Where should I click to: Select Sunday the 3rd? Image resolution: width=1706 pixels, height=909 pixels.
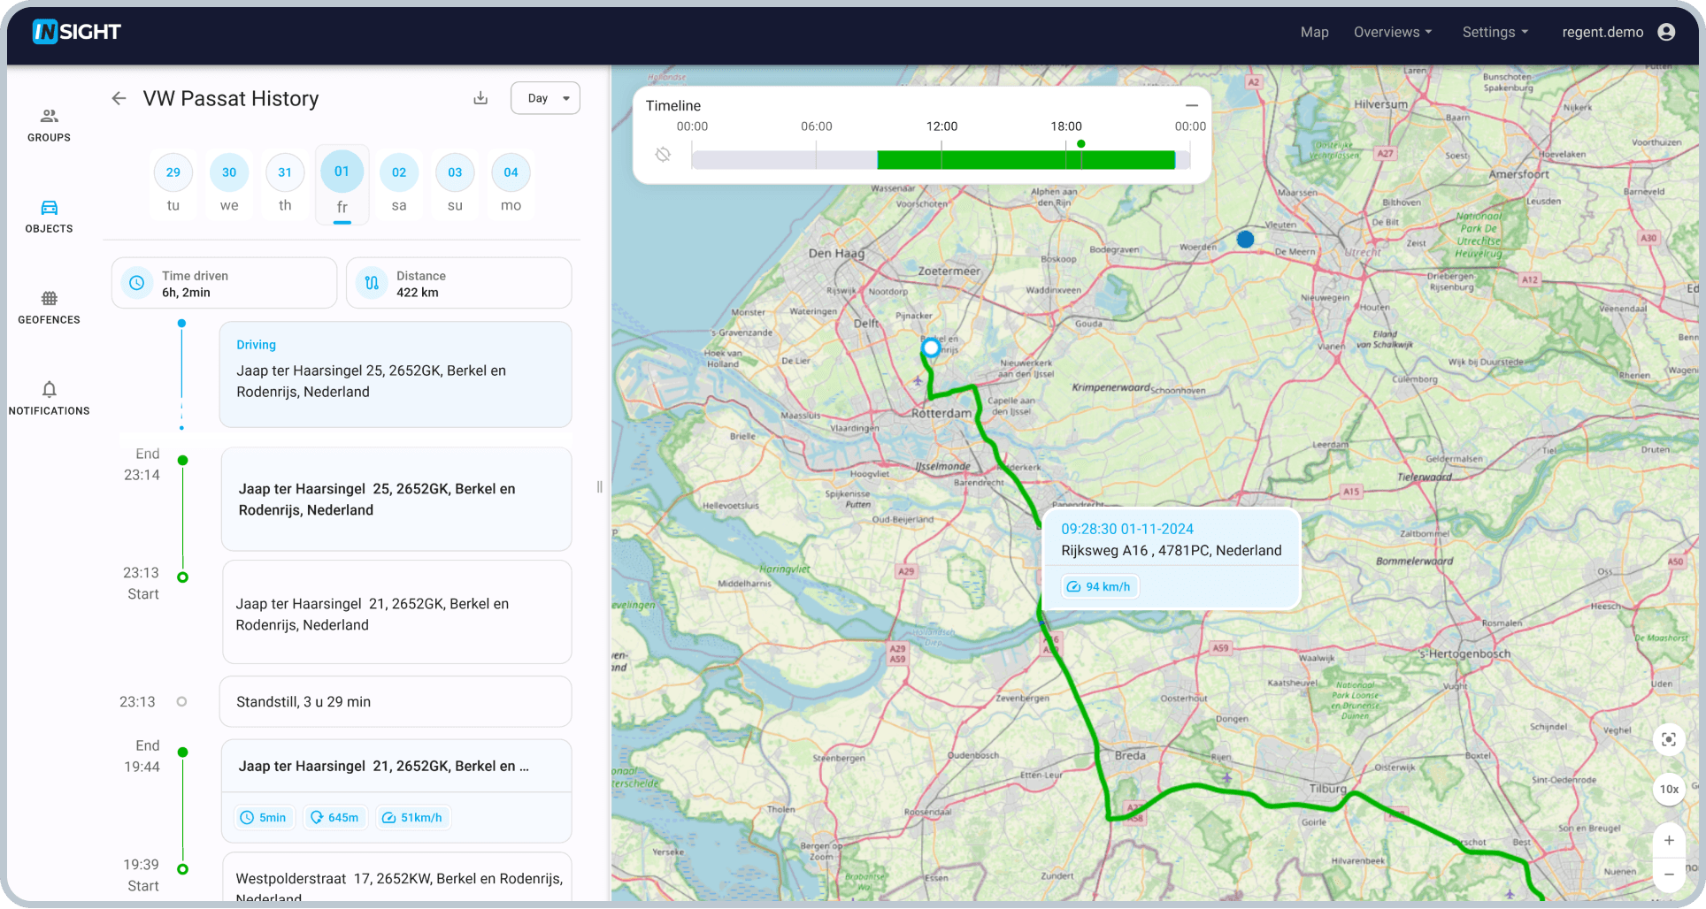pos(455,172)
